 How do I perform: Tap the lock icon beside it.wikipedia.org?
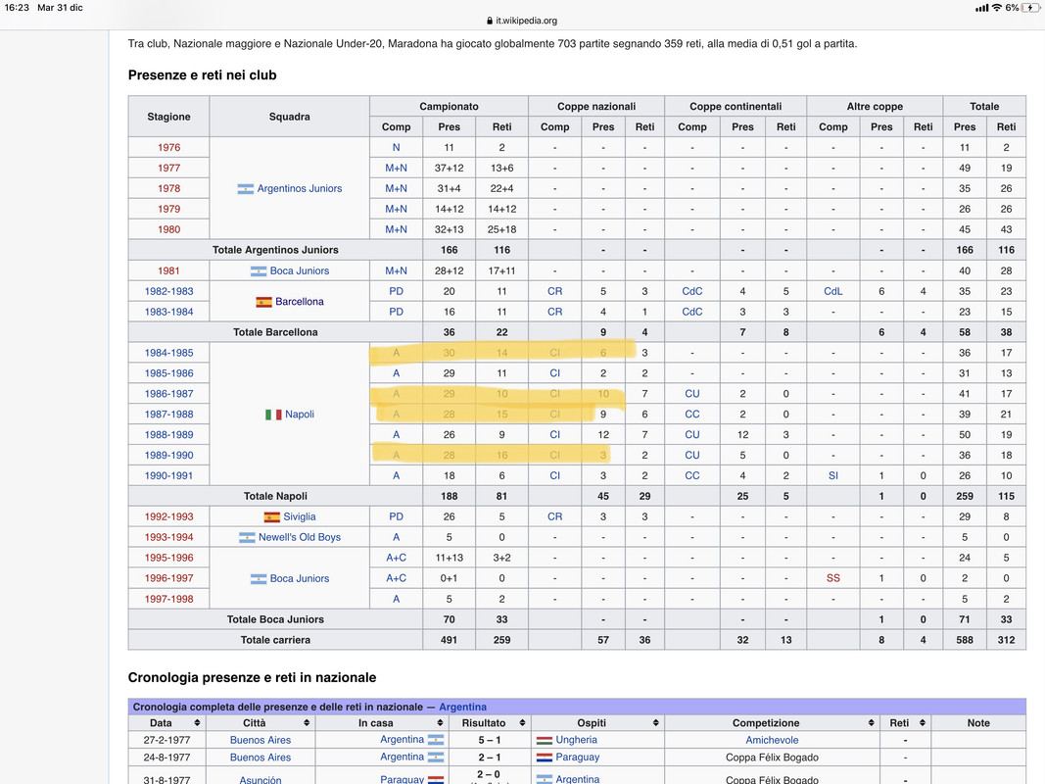pos(490,21)
